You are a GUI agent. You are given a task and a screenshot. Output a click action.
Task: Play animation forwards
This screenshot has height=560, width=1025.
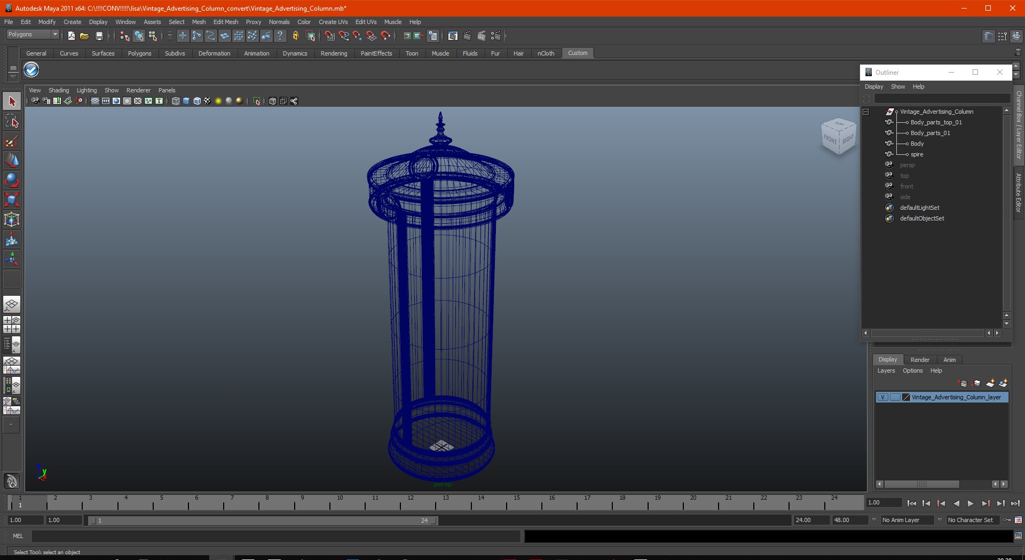(971, 503)
